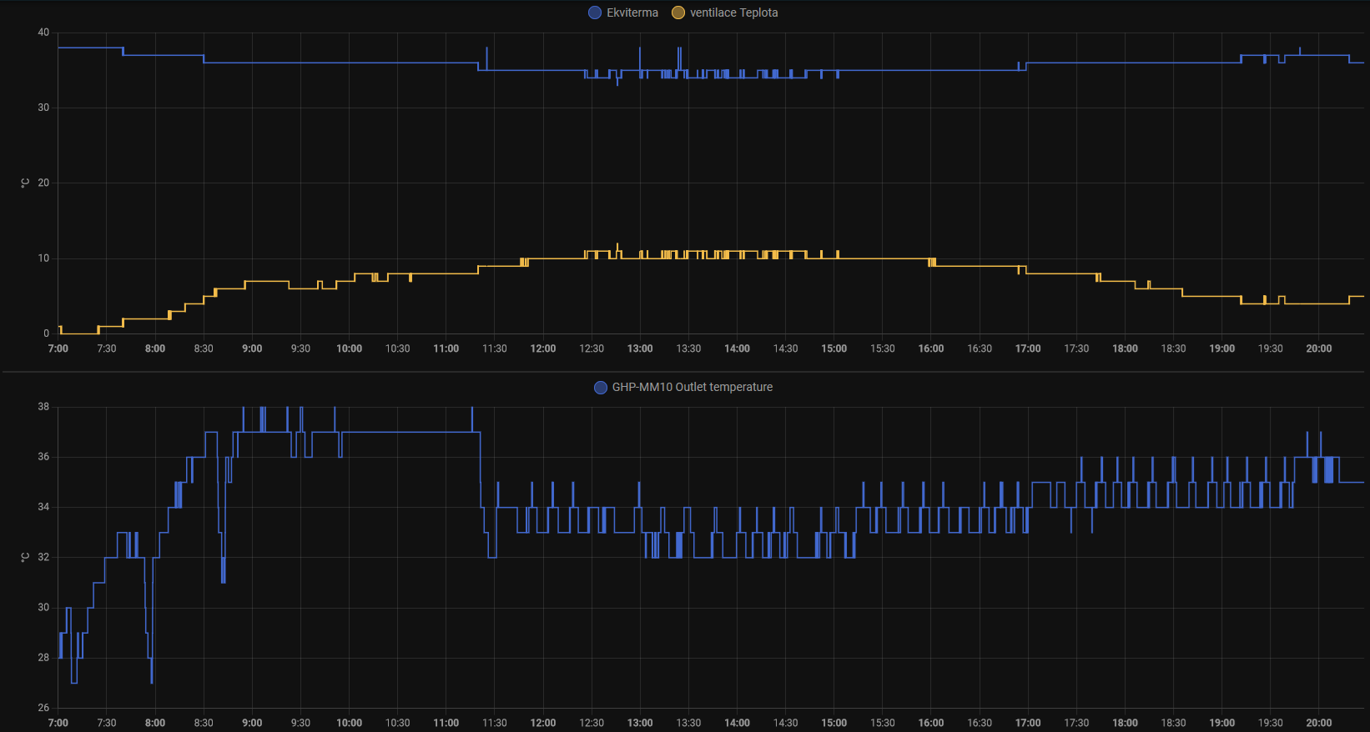
Task: Click the 32 y-axis label on GHP-MM10 chart
Action: point(43,557)
